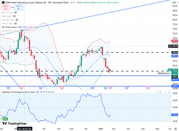The width and height of the screenshot is (179, 131).
Task: Maximize the RSI pane
Action: click(x=169, y=92)
